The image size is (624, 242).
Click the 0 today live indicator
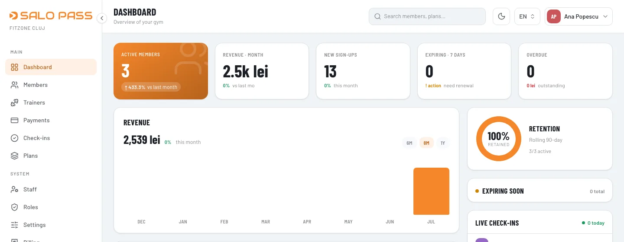pyautogui.click(x=593, y=223)
